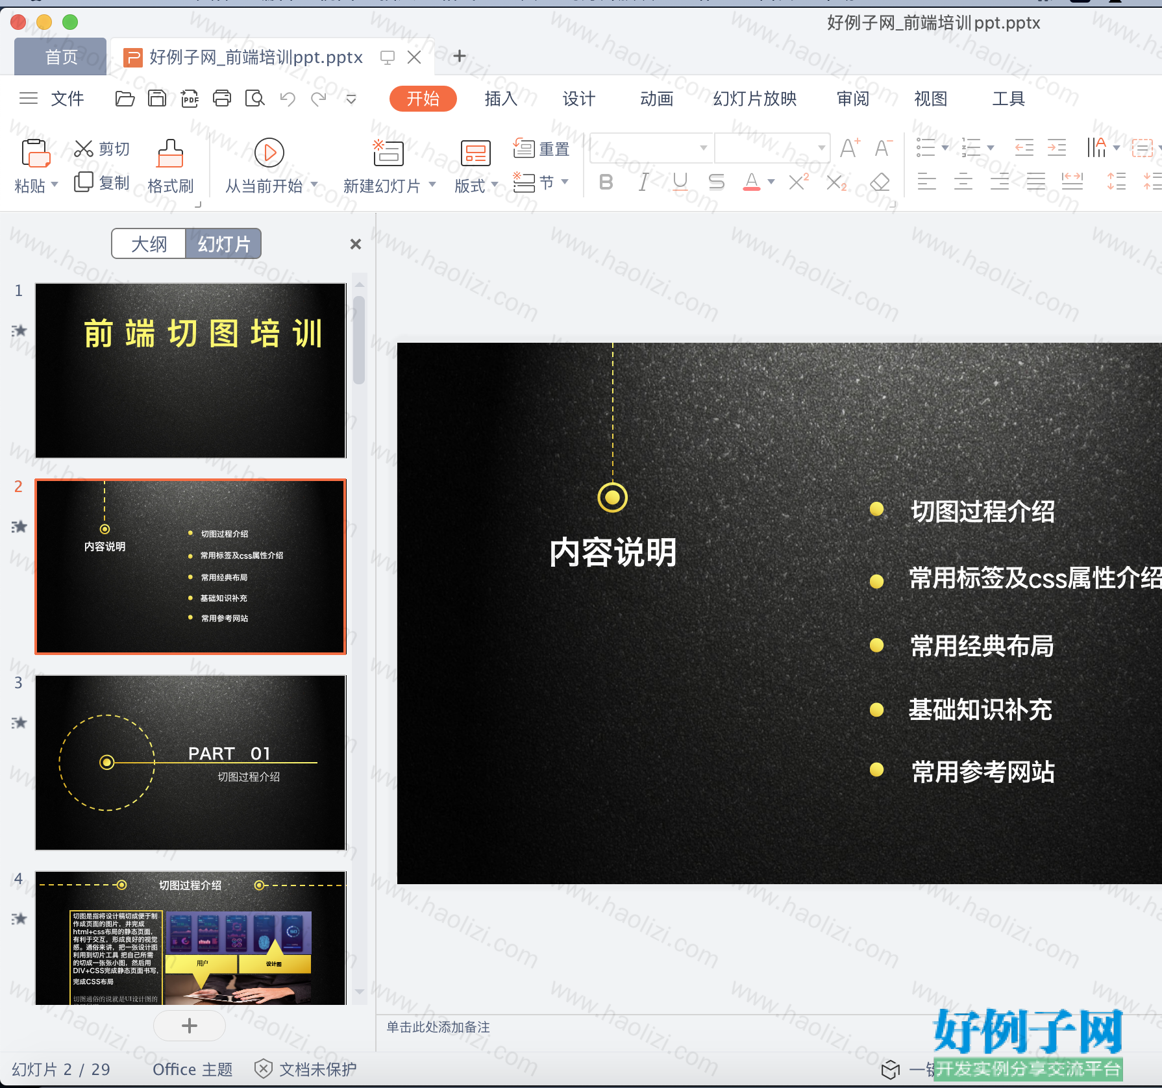Toggle animation star marker for slide 1
Screen dimensions: 1162x1088
(19, 331)
